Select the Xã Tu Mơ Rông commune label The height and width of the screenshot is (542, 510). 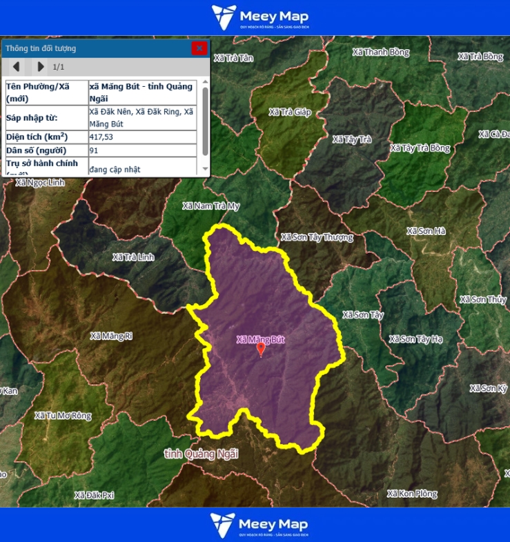pyautogui.click(x=63, y=416)
